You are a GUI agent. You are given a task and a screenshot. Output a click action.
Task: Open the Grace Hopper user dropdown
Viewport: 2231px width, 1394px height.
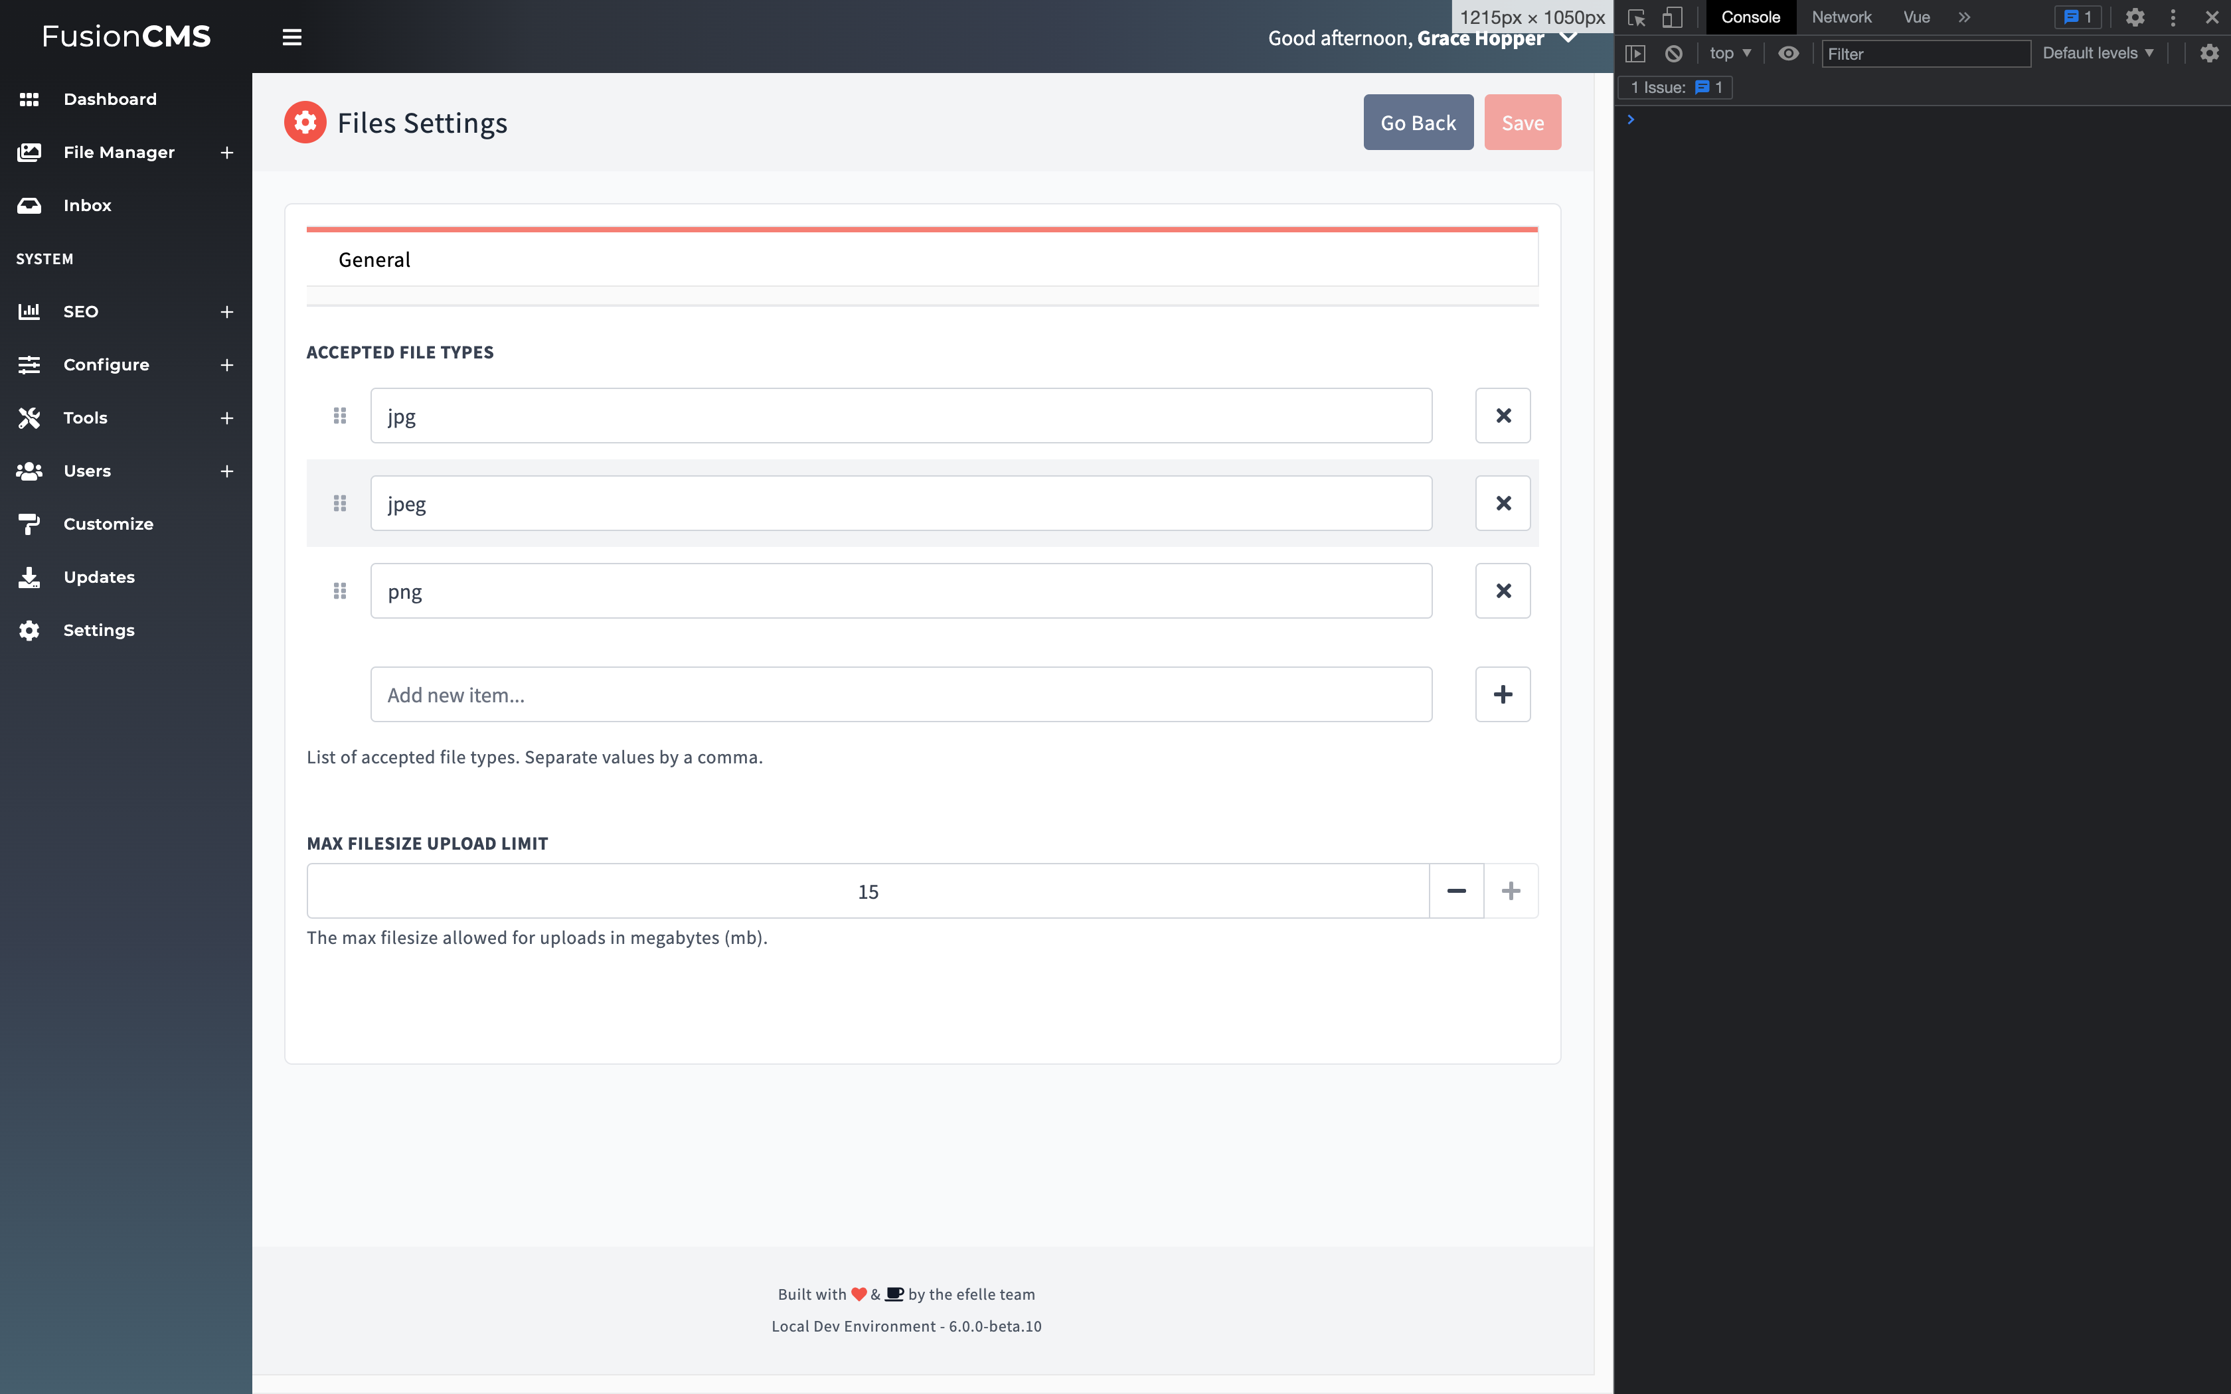1567,38
